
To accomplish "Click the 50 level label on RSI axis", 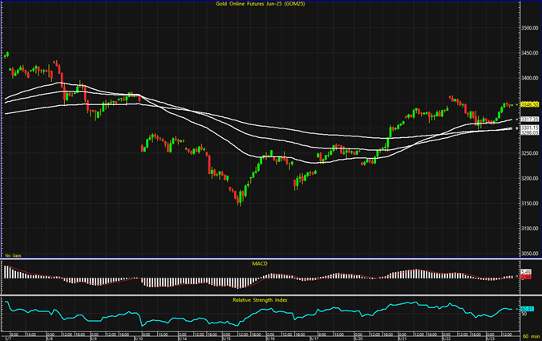I will [524, 315].
